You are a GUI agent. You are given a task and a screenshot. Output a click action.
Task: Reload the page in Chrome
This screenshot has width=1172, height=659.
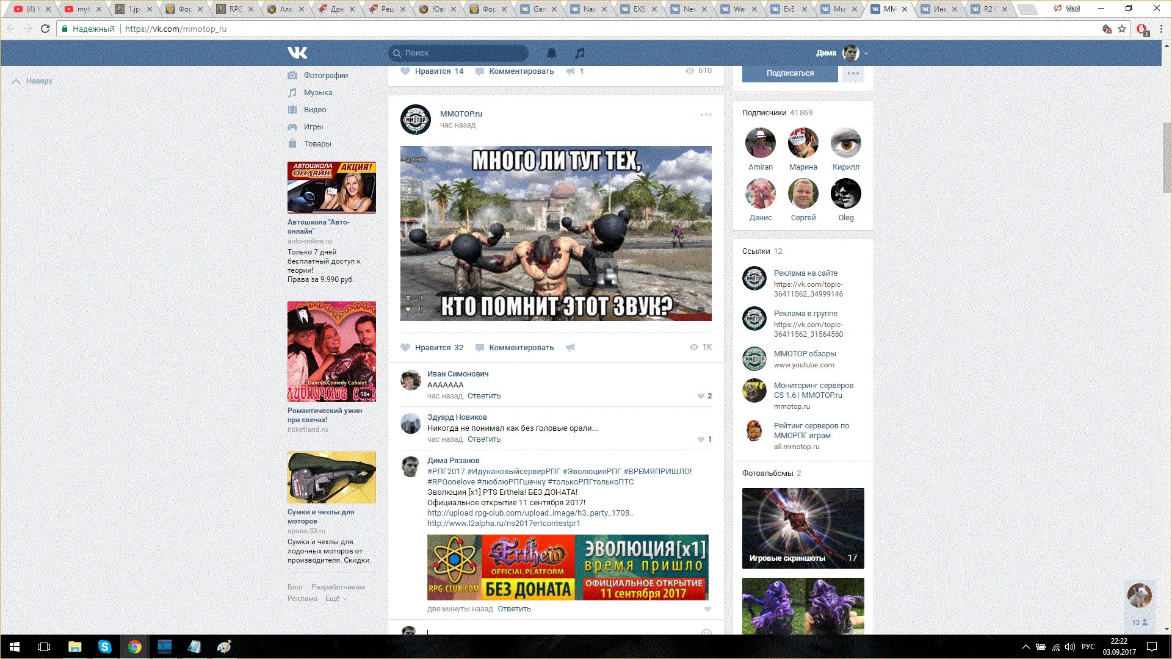pyautogui.click(x=45, y=29)
